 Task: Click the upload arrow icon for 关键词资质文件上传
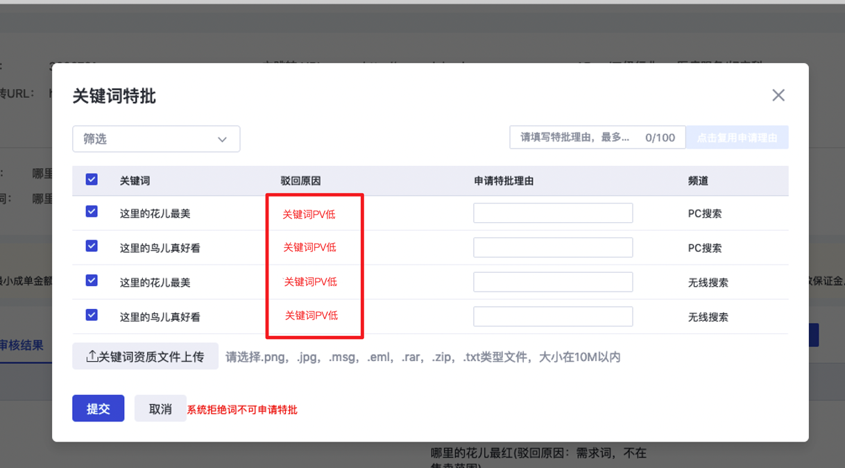92,356
